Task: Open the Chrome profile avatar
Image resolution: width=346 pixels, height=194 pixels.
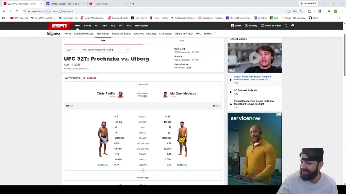Action: pos(335,11)
